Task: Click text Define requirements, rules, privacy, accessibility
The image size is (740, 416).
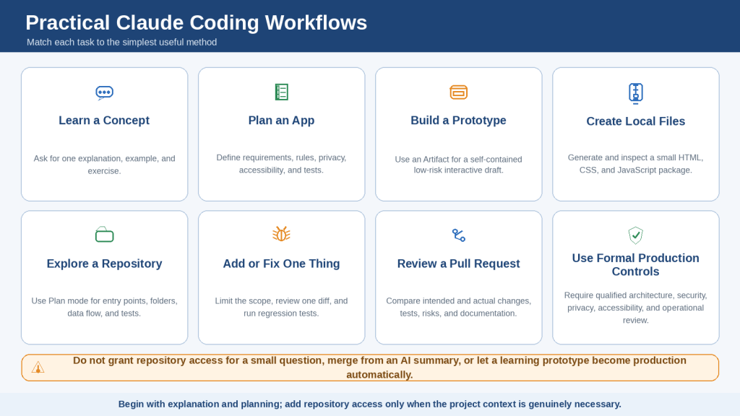Action: pos(281,164)
